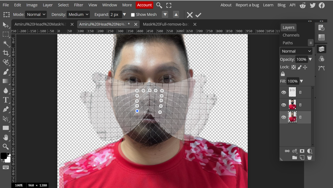This screenshot has width=333, height=188.
Task: Select the Pen tool
Action: coord(6,109)
